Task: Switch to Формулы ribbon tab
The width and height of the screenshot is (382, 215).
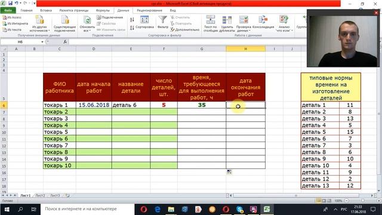Action: coord(103,11)
